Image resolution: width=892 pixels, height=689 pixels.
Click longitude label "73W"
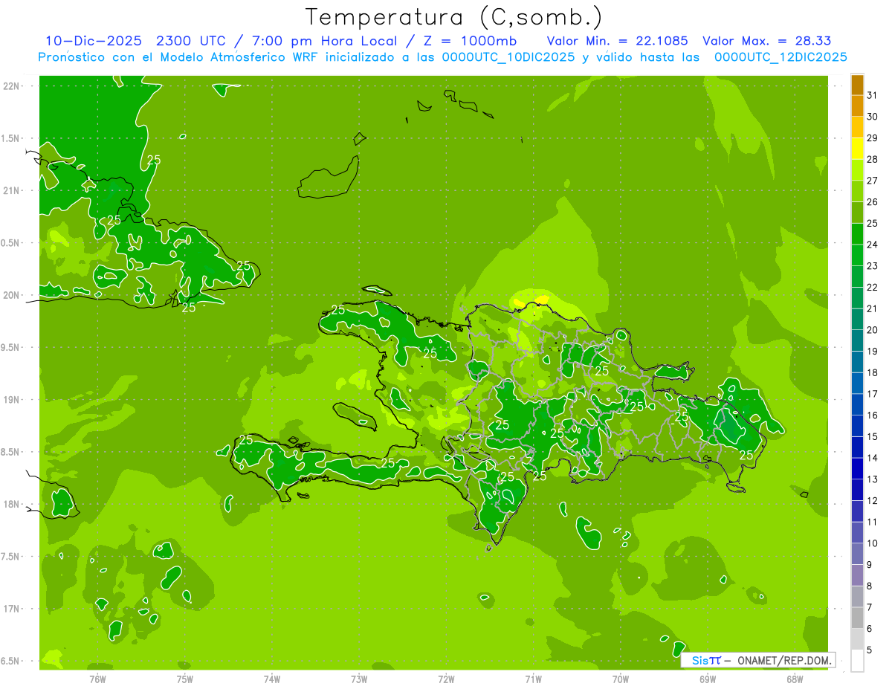[359, 679]
